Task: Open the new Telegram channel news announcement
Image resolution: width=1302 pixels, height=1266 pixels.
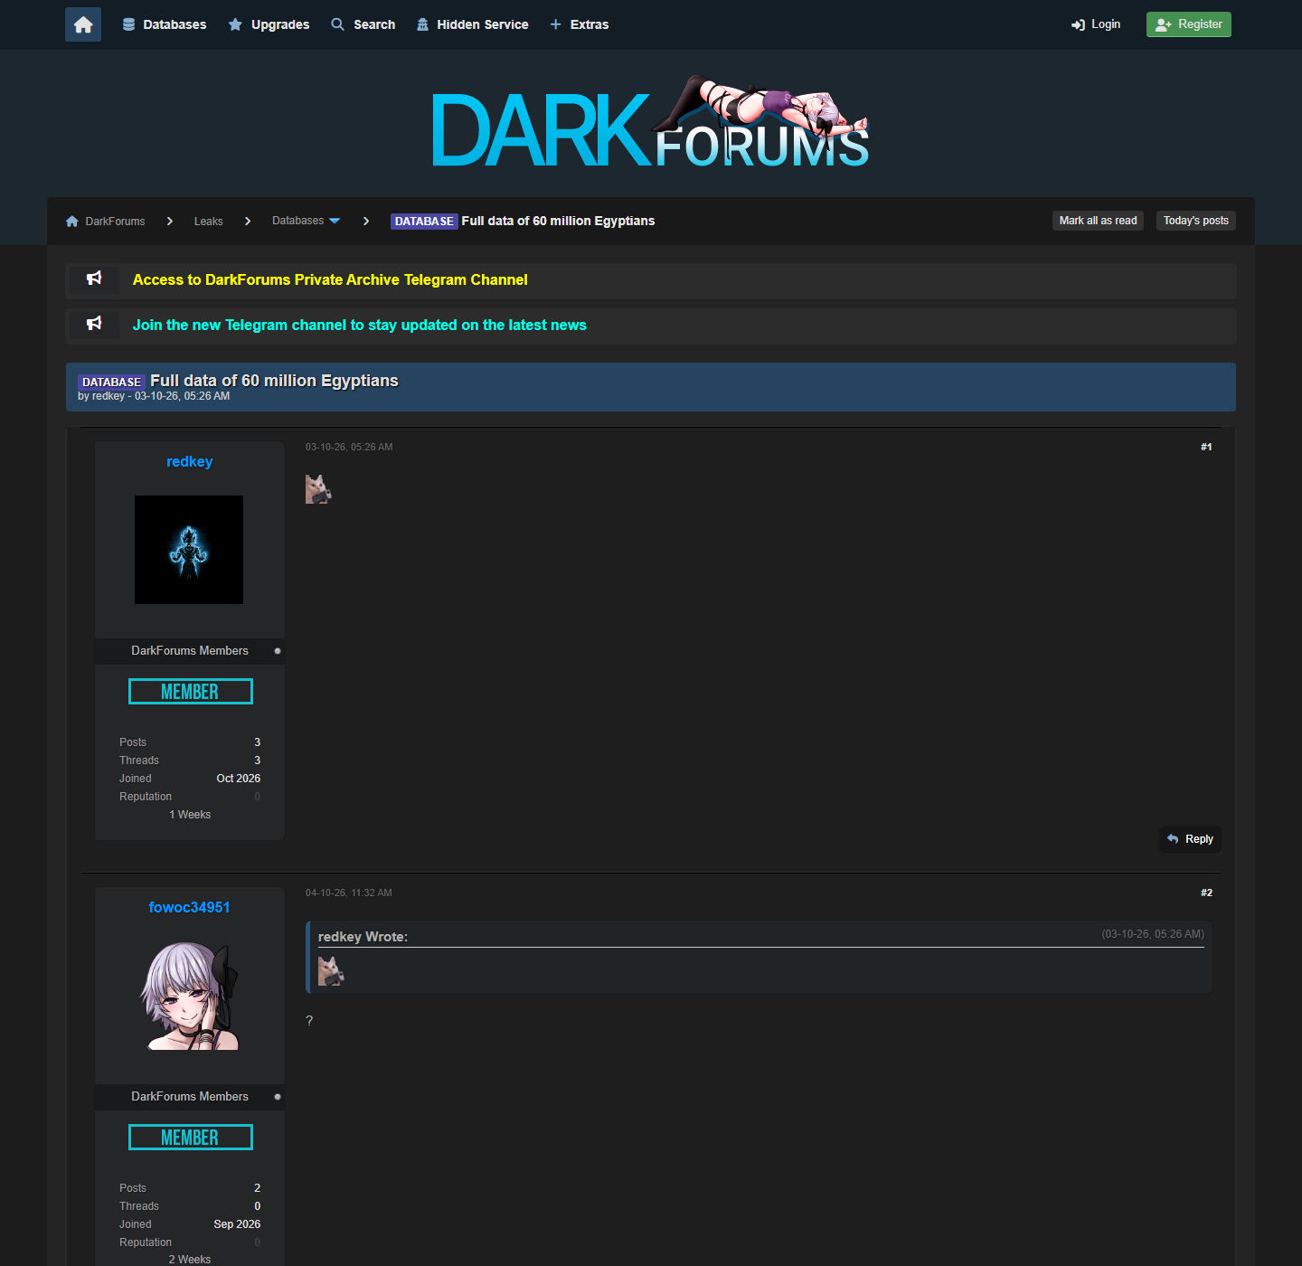Action: coord(360,326)
